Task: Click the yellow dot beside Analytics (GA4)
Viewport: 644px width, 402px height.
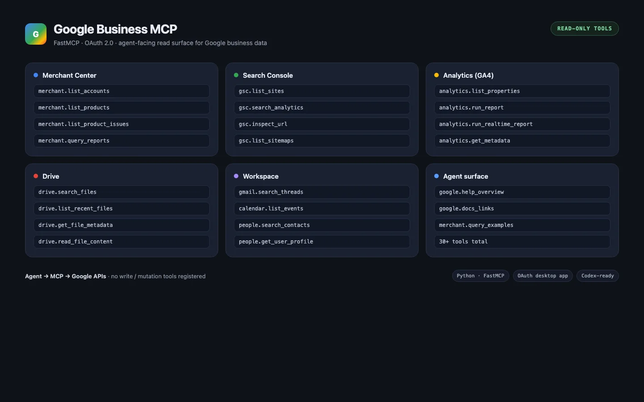Action: click(x=436, y=75)
